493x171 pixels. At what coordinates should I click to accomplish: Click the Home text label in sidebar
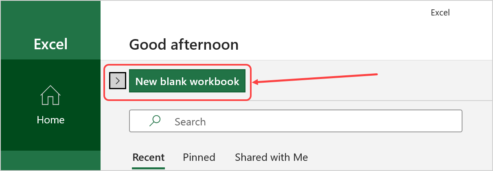(x=50, y=120)
